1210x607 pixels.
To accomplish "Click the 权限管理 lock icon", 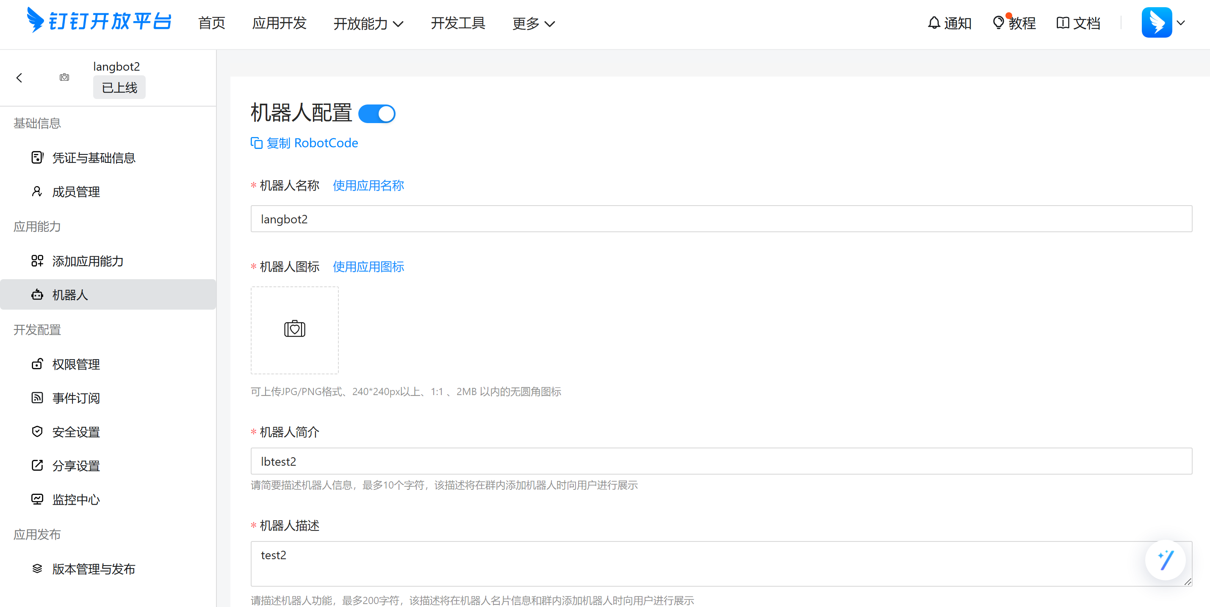I will click(x=37, y=364).
